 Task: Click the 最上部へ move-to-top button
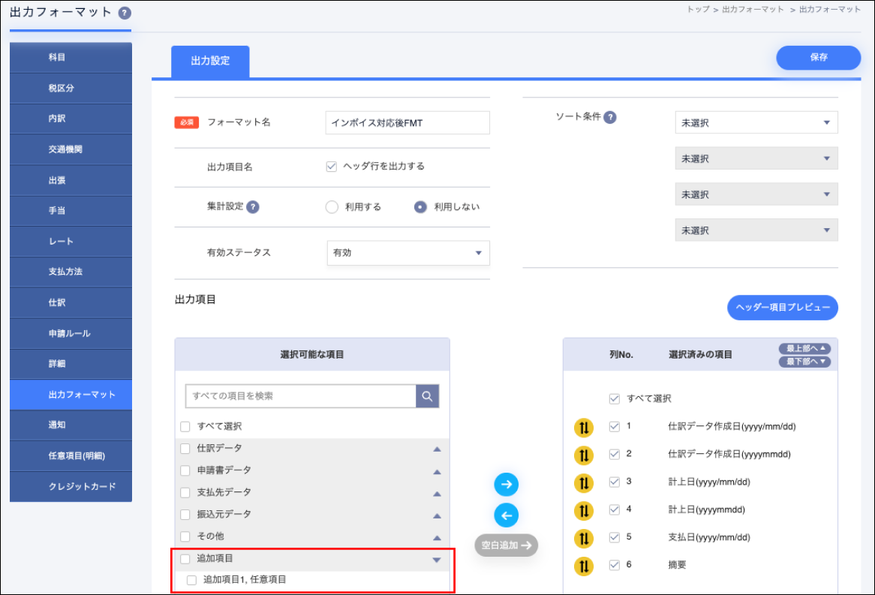coord(804,349)
